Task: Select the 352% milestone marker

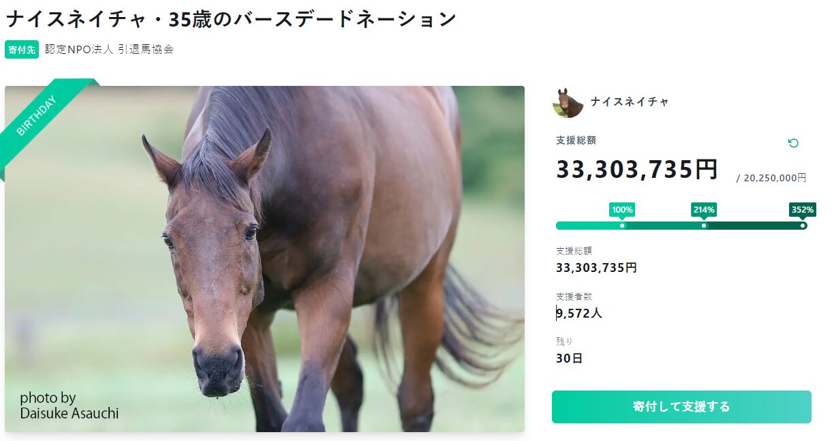Action: [x=803, y=210]
